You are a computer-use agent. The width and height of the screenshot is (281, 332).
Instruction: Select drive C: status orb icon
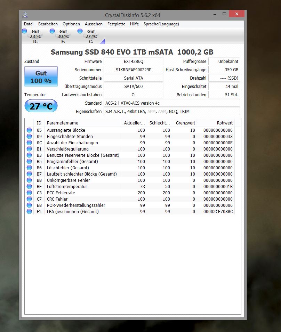(x=80, y=31)
